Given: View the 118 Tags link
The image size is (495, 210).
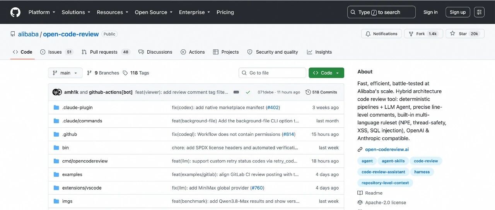Looking at the screenshot, I should [136, 73].
